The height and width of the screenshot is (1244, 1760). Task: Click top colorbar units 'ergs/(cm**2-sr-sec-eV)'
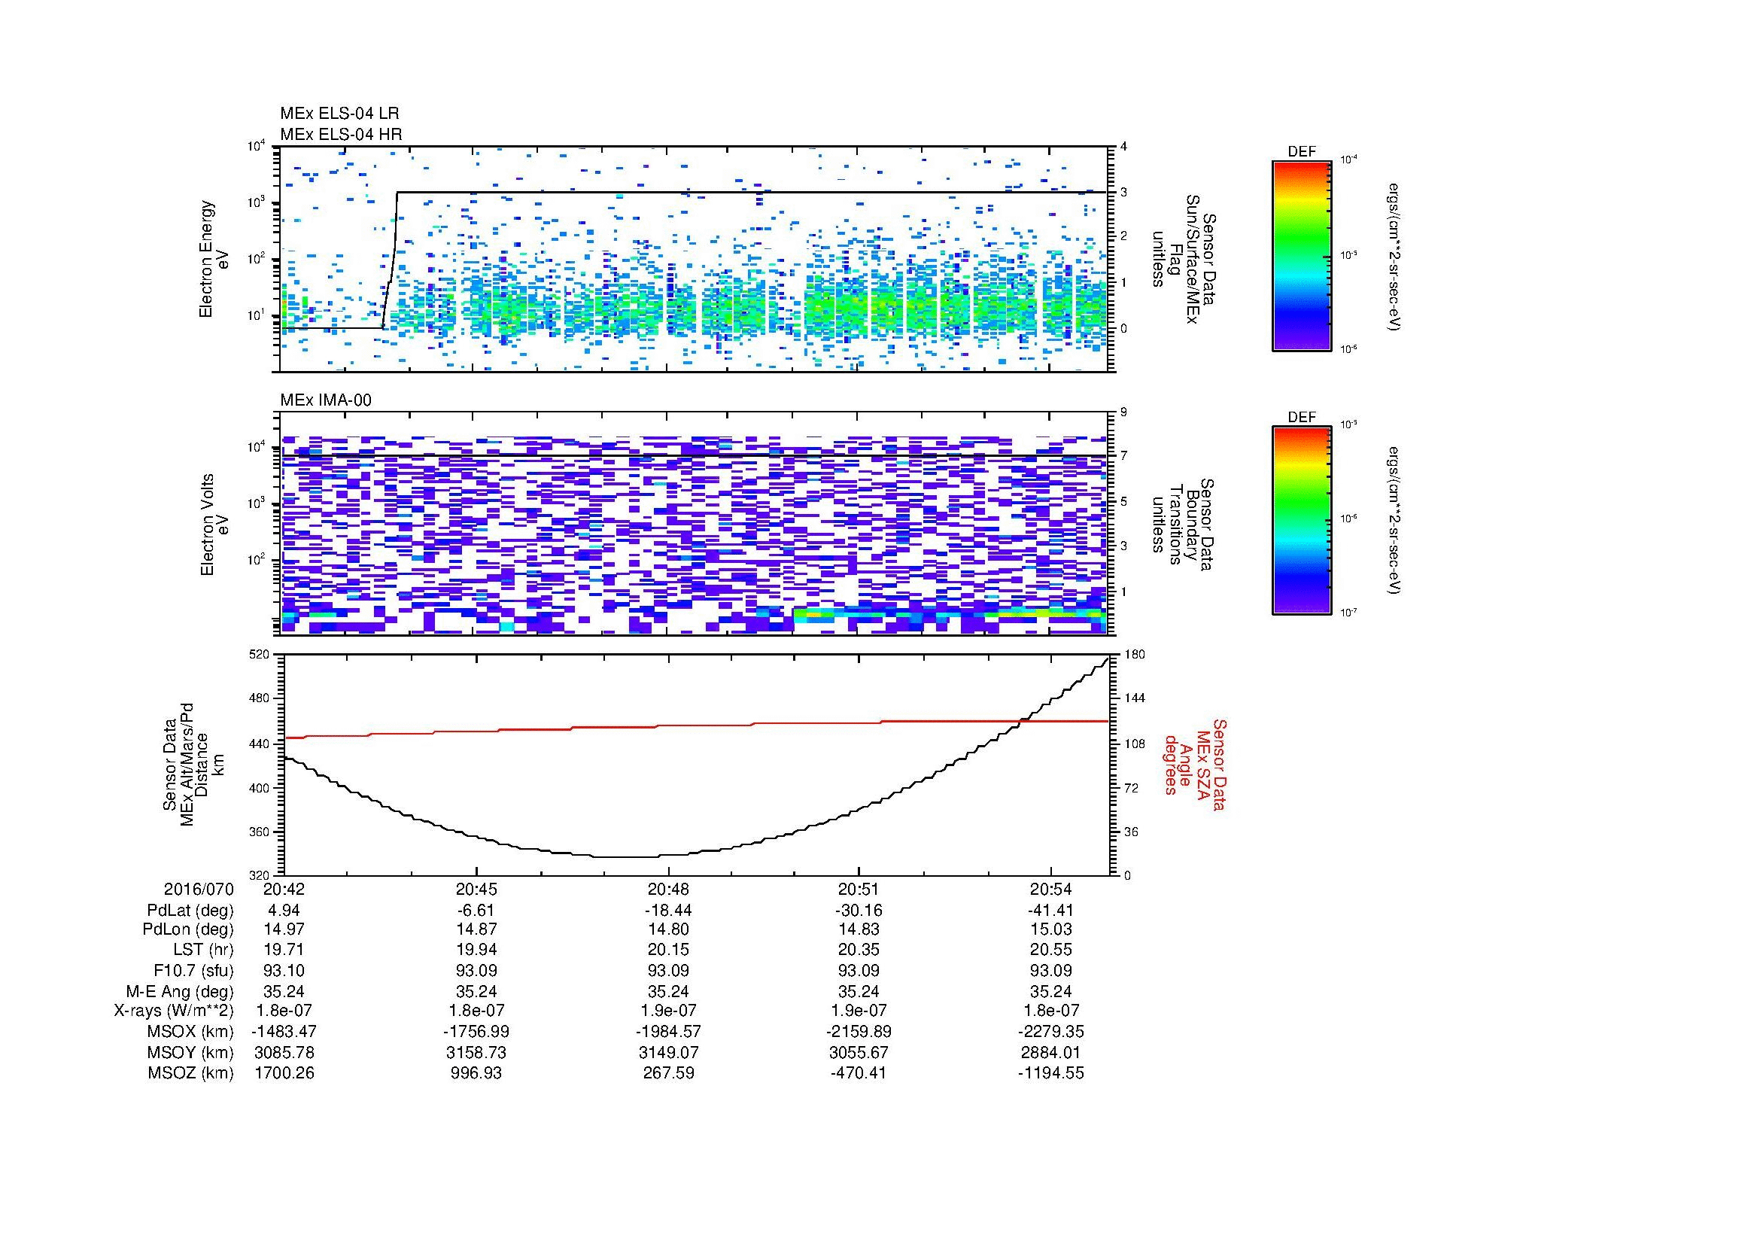tap(1394, 256)
